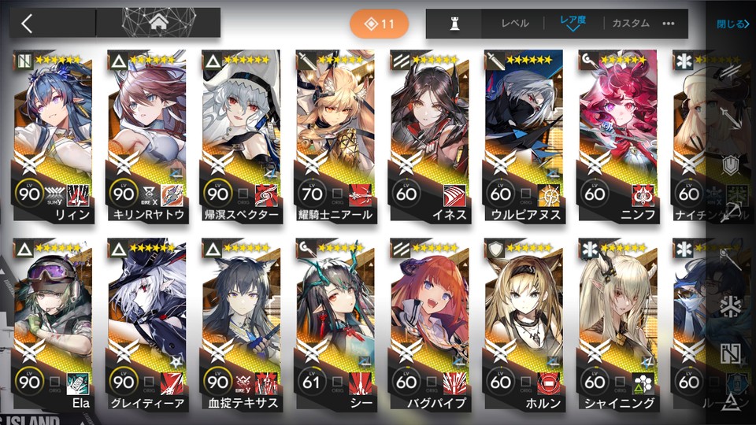Image resolution: width=756 pixels, height=425 pixels.
Task: Sort operators by レベル
Action: pyautogui.click(x=515, y=23)
